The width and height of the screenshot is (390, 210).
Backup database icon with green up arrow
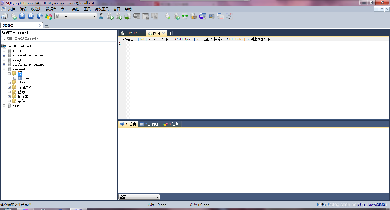click(119, 16)
